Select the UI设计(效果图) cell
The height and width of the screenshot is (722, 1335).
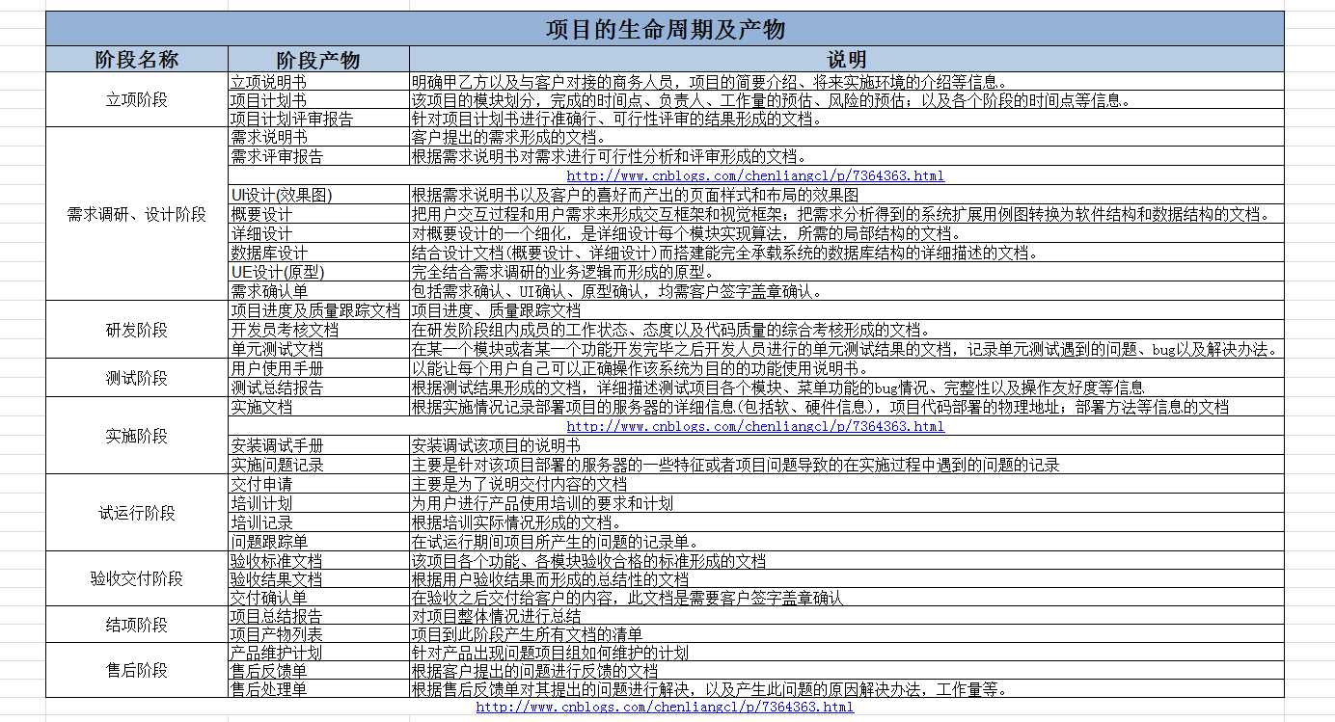click(x=318, y=195)
